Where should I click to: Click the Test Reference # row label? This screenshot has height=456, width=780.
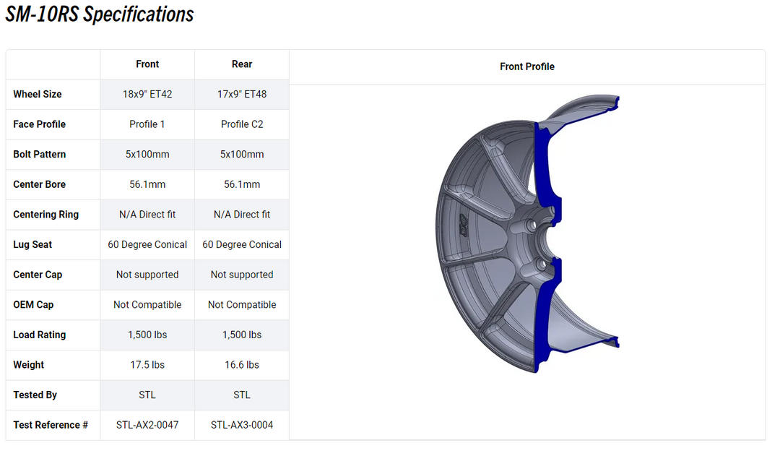(x=51, y=425)
